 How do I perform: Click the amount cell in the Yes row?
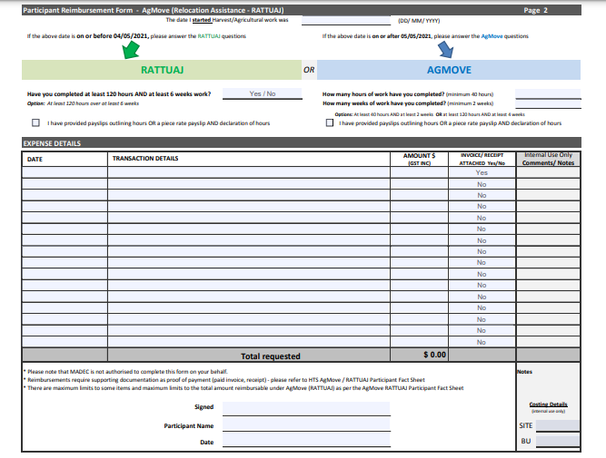[420, 172]
